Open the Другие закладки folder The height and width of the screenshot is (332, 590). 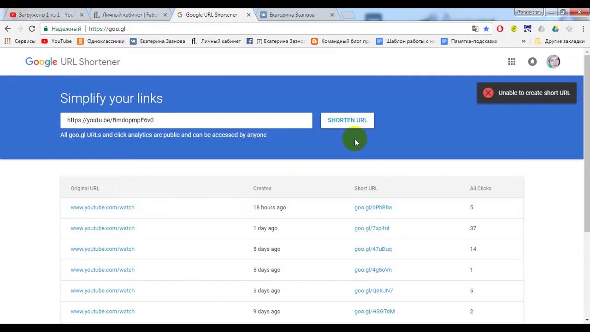pyautogui.click(x=560, y=41)
